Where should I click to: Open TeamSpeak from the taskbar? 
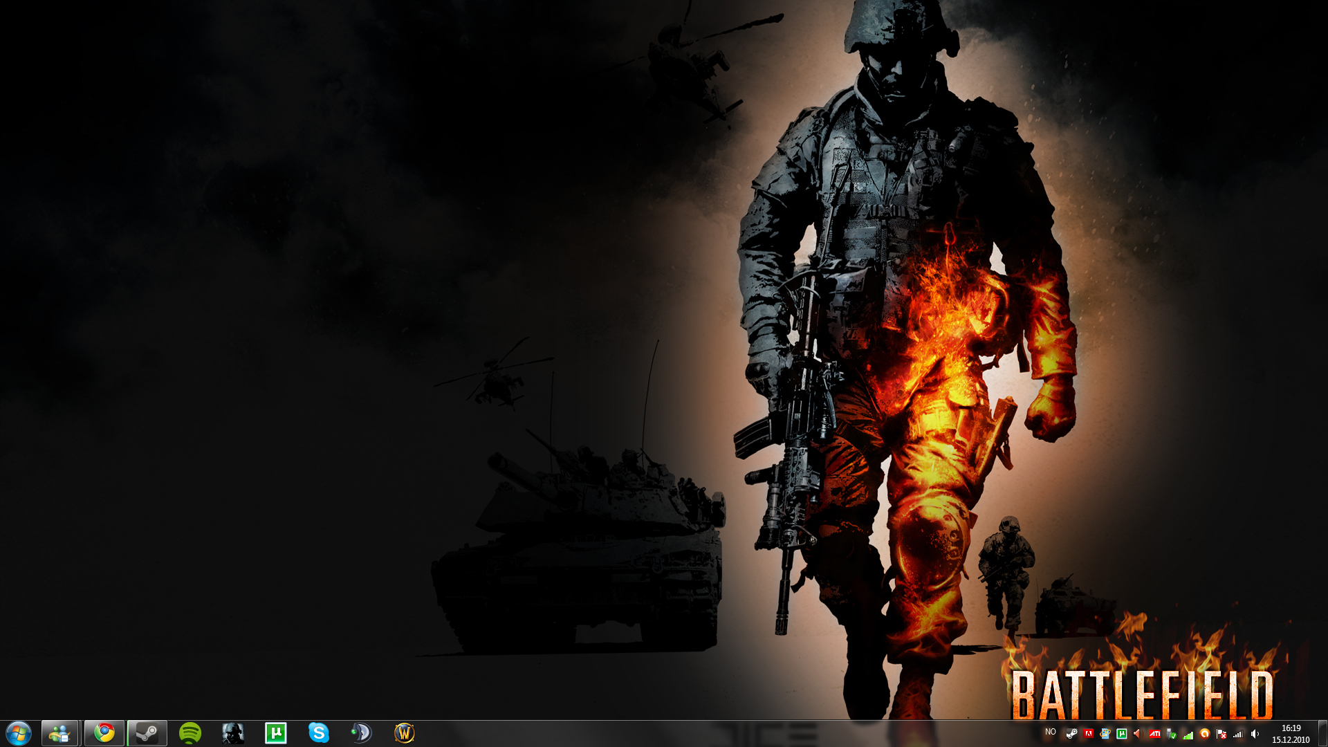[x=361, y=733]
